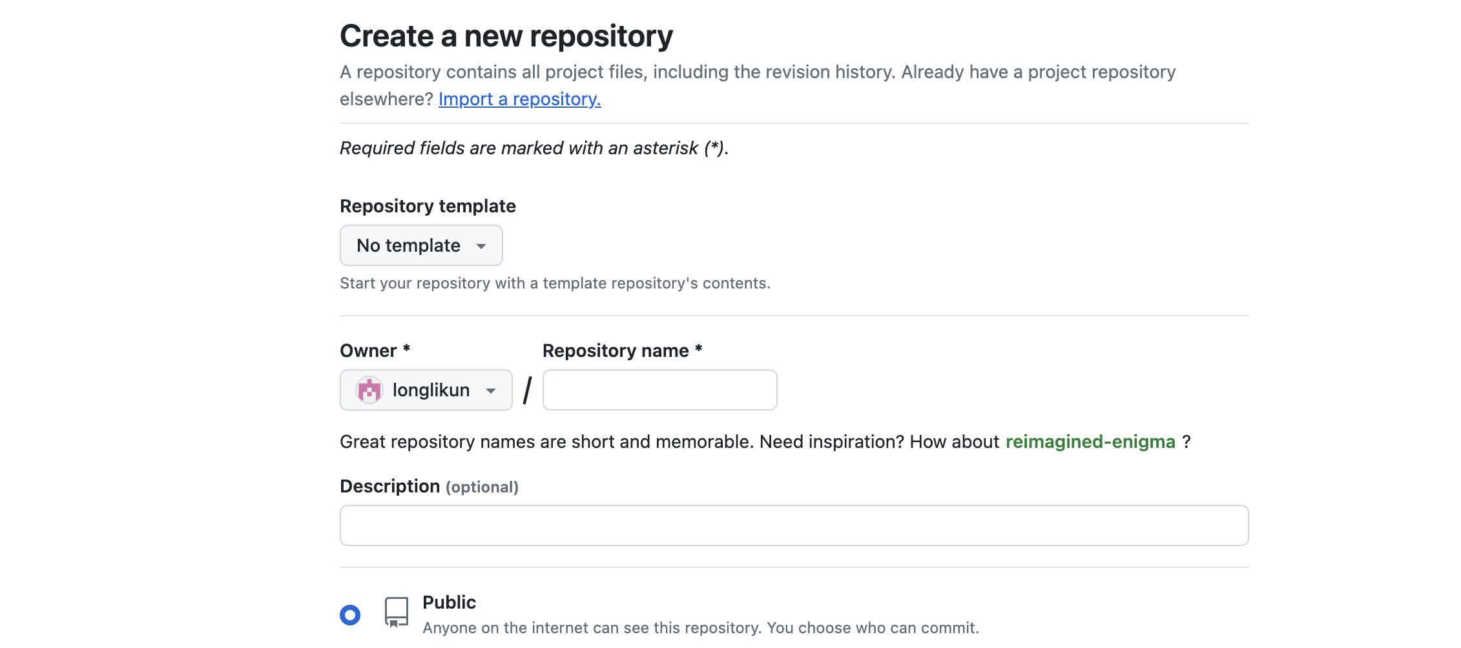Click the Owner field label

click(x=369, y=350)
